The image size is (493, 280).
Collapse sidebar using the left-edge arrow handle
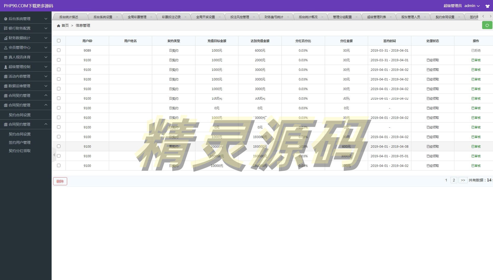click(54, 155)
